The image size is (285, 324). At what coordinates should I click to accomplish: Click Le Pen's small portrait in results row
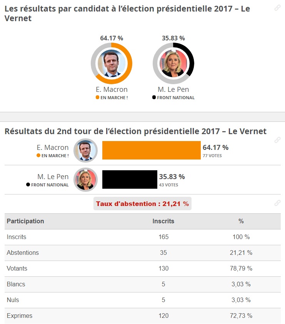[85, 179]
